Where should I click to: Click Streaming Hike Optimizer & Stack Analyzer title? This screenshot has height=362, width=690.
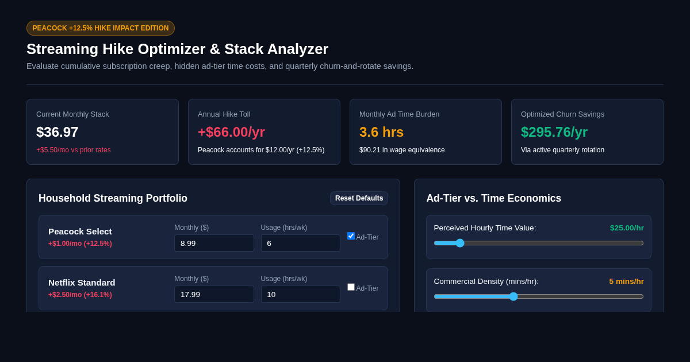tap(177, 49)
